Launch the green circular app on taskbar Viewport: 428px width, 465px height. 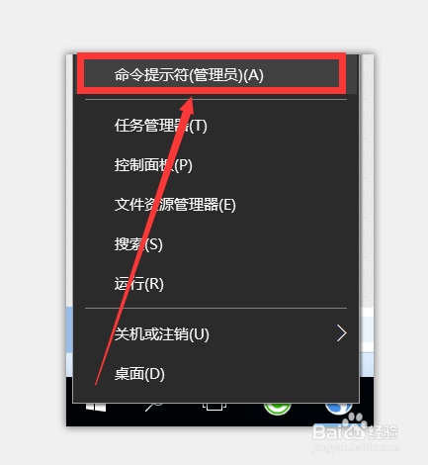[x=277, y=409]
